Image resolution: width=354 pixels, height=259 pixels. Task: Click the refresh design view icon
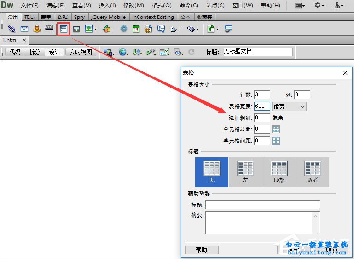pos(192,52)
